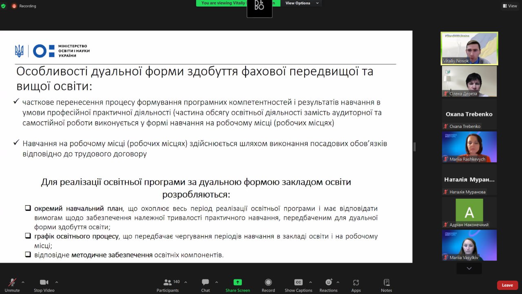Click the muted mic icon beside Oxana Trebenko
This screenshot has width=522, height=294.
[x=446, y=126]
